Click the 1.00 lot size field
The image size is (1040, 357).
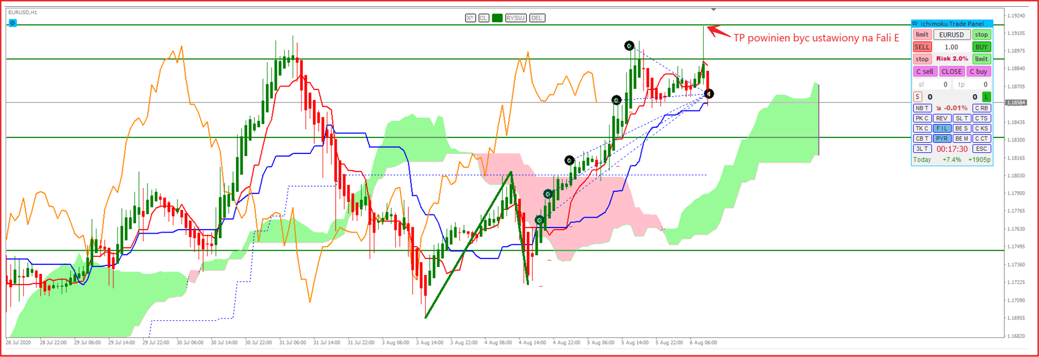coord(951,47)
